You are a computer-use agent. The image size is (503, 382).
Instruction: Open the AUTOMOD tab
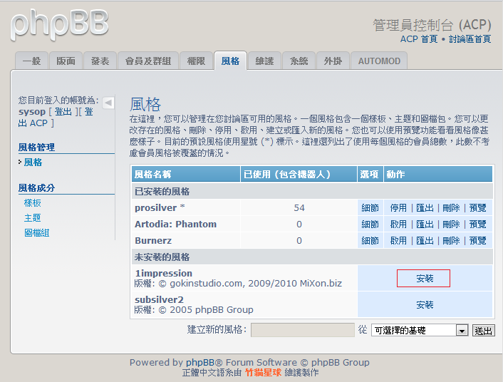click(x=378, y=61)
